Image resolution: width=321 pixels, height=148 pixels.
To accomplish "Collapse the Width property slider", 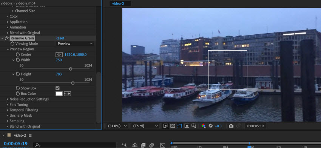I will pyautogui.click(x=13, y=60).
